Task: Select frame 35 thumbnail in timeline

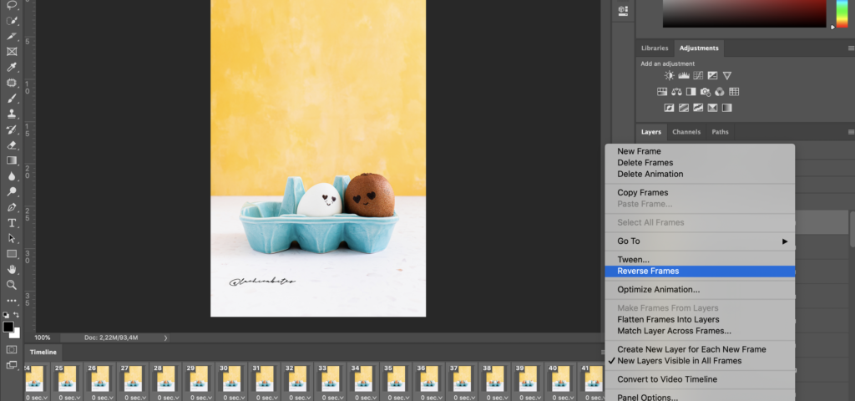Action: [x=395, y=379]
